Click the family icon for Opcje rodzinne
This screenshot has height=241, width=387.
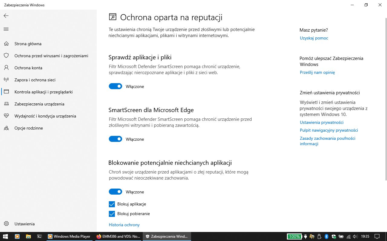pos(6,128)
